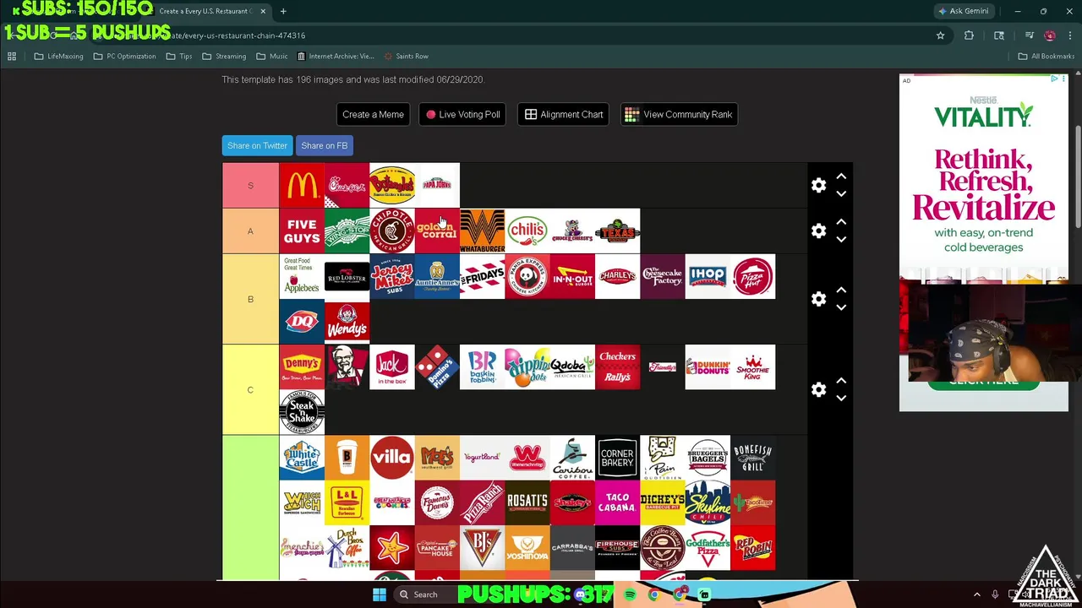Screen dimensions: 1082x608
Task: Select the Chick-fil-A logo
Action: point(347,185)
